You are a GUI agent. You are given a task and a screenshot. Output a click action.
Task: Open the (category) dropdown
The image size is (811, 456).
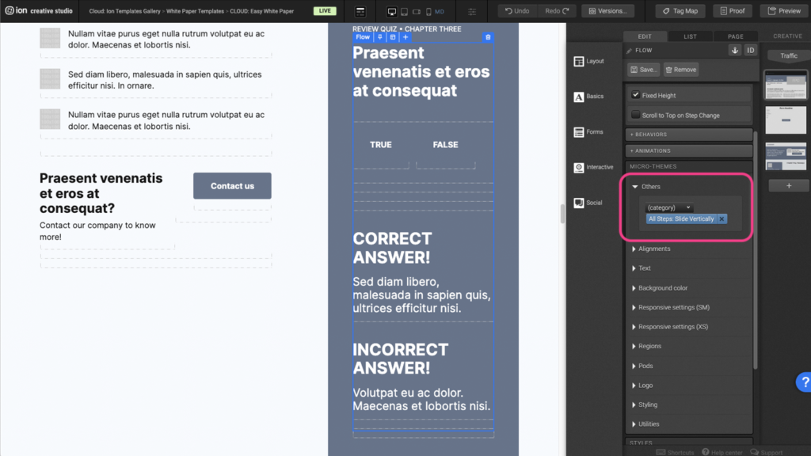point(669,207)
